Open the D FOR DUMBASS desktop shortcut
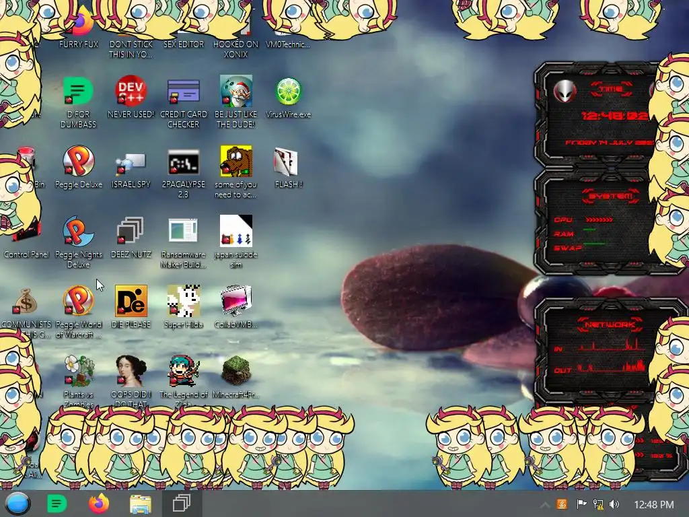This screenshot has height=517, width=689. click(x=78, y=92)
